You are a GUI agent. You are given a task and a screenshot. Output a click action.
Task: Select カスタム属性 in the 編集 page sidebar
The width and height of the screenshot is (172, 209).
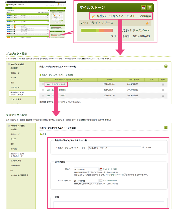[16, 161]
